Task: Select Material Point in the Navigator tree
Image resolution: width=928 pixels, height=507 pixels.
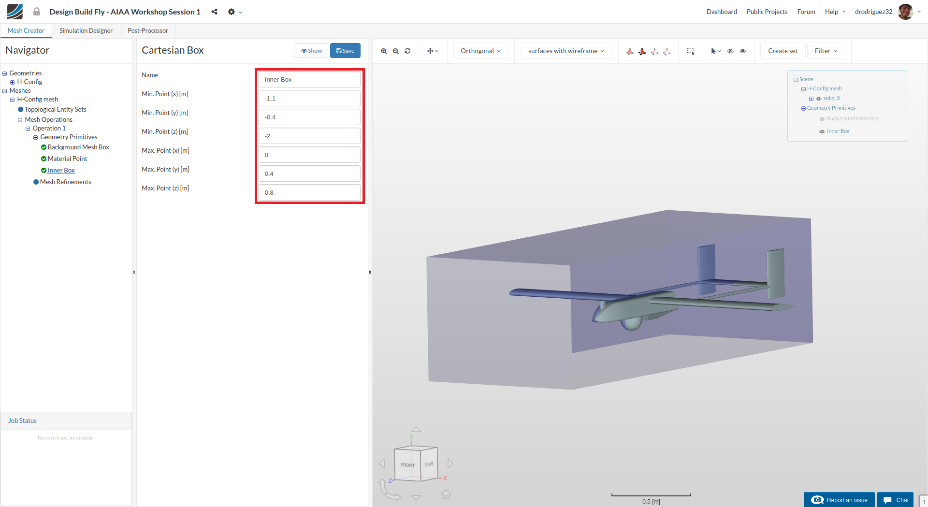Action: click(67, 159)
